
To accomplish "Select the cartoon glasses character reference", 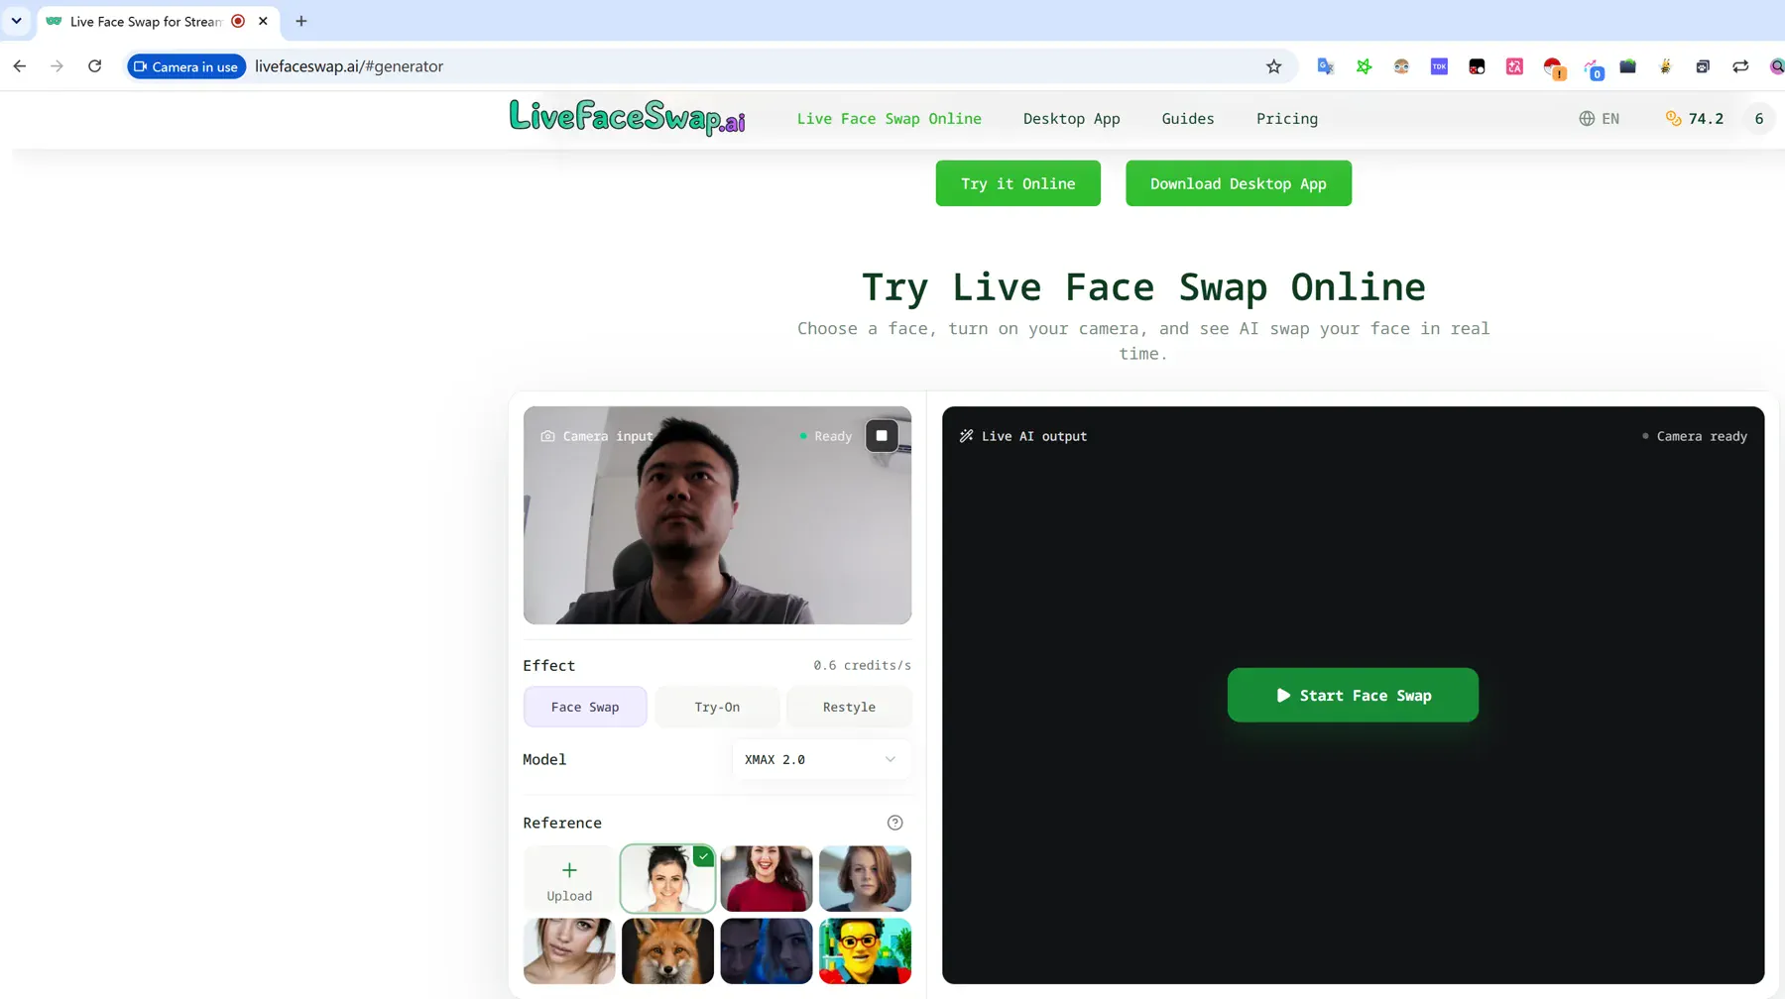I will (865, 951).
